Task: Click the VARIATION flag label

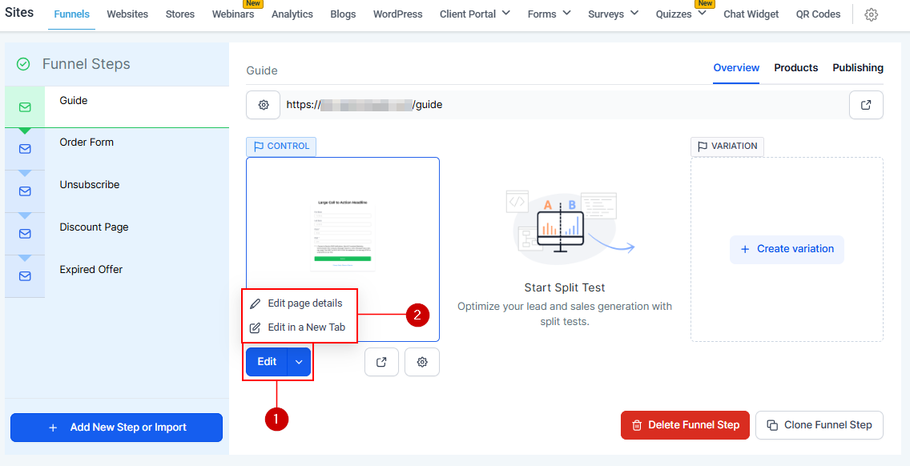Action: coord(727,147)
